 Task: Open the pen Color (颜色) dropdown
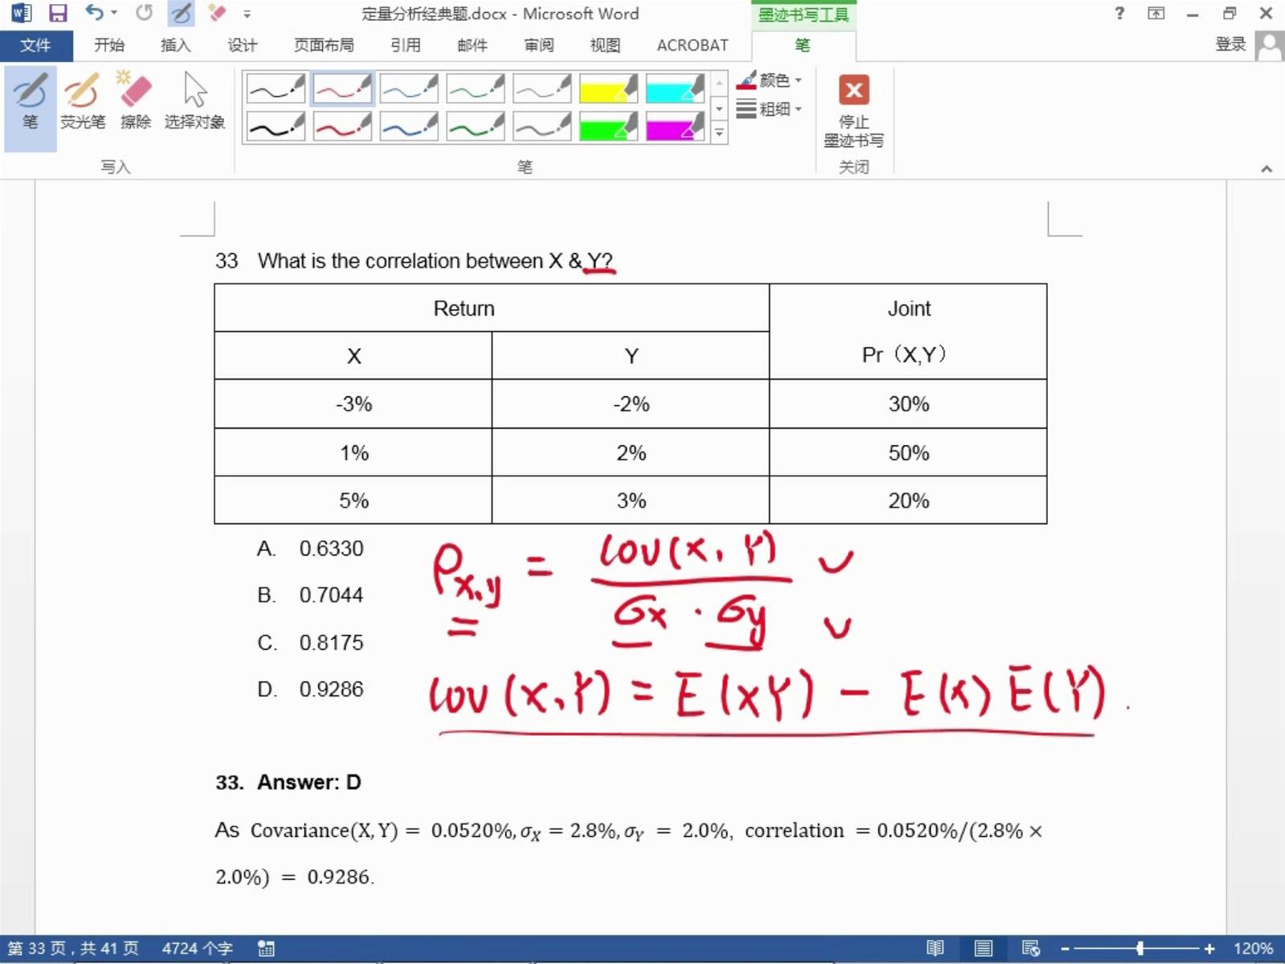tap(769, 80)
